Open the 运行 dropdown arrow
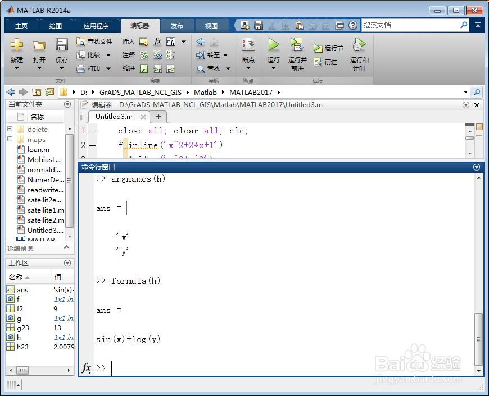 point(274,68)
